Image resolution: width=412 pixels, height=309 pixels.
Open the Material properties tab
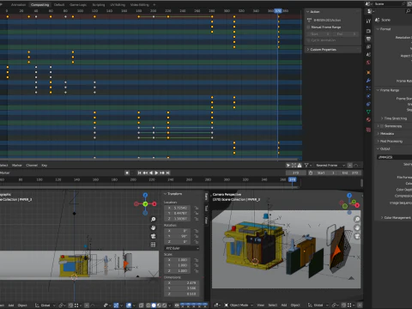click(x=368, y=119)
